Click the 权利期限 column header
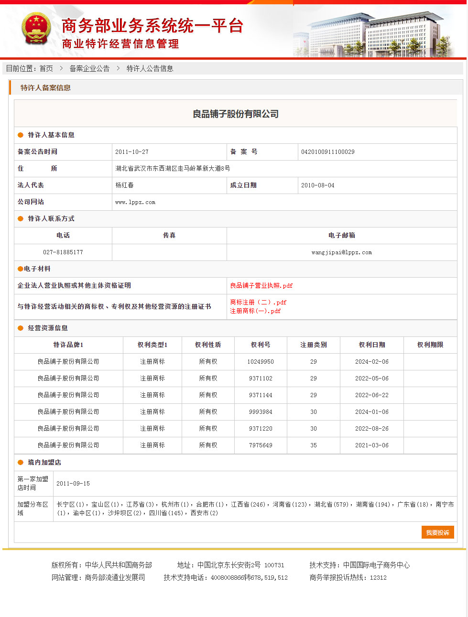This screenshot has width=468, height=617. pyautogui.click(x=430, y=345)
